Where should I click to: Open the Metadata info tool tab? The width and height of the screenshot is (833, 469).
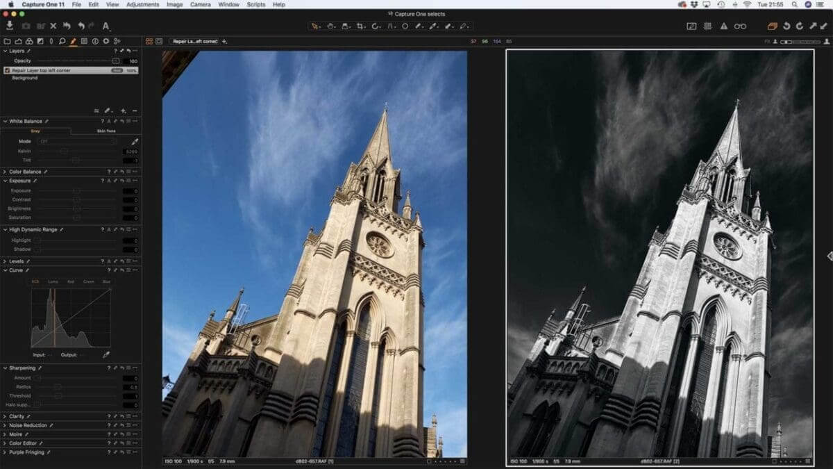[x=95, y=41]
